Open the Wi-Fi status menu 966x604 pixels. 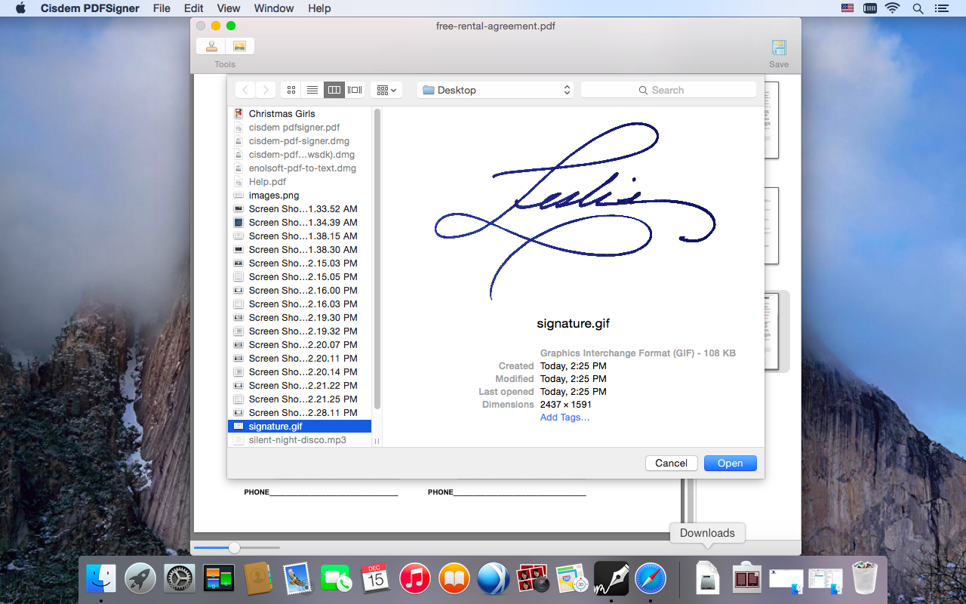[893, 8]
